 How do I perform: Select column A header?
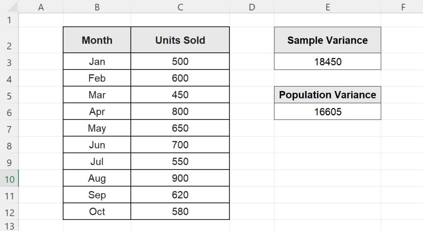pyautogui.click(x=41, y=7)
